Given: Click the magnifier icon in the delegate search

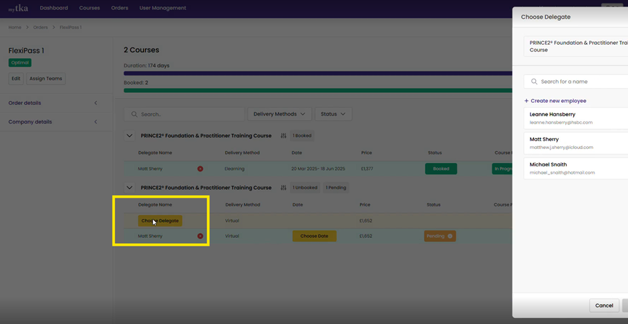Looking at the screenshot, I should (534, 82).
